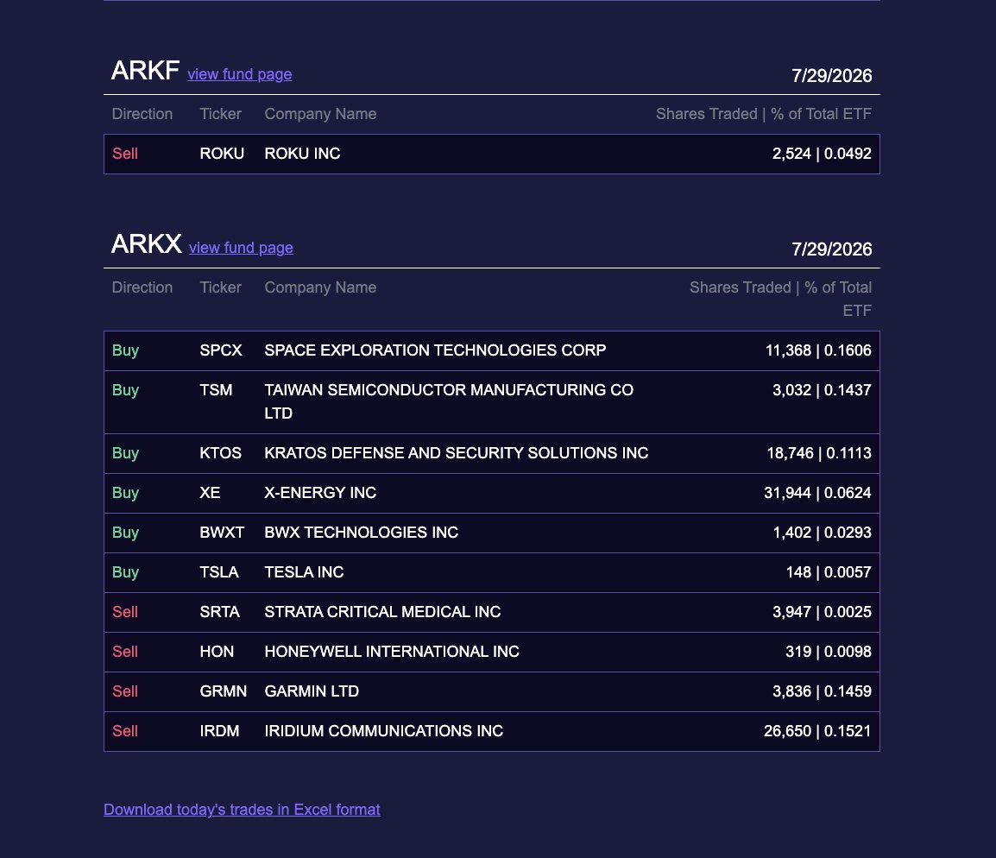Image resolution: width=996 pixels, height=858 pixels.
Task: Click the ARKX date 7/29/2026
Action: 831,249
